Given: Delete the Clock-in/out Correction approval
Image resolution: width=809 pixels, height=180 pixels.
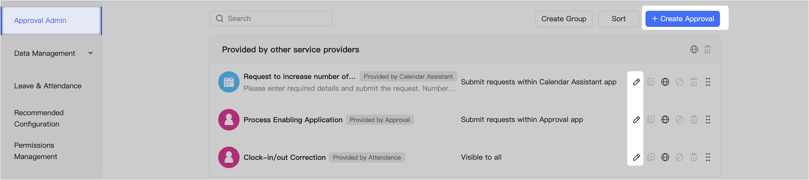Looking at the screenshot, I should click(694, 157).
